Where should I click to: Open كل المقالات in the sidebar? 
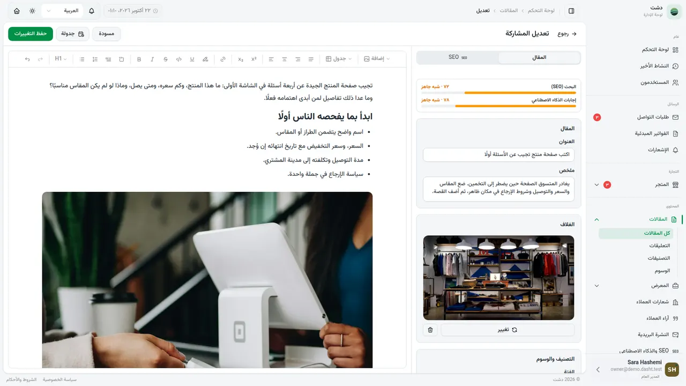point(636,233)
